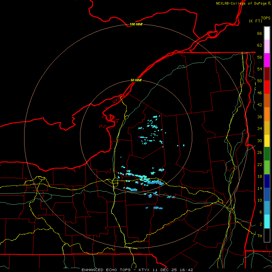The height and width of the screenshot is (272, 272).
Task: Click the 100 NMI range ring label
Action: pos(136,24)
